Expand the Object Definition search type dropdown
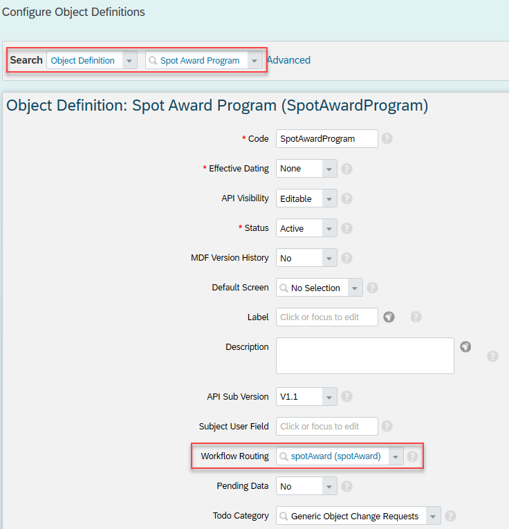Viewport: 509px width, 529px height. point(129,60)
